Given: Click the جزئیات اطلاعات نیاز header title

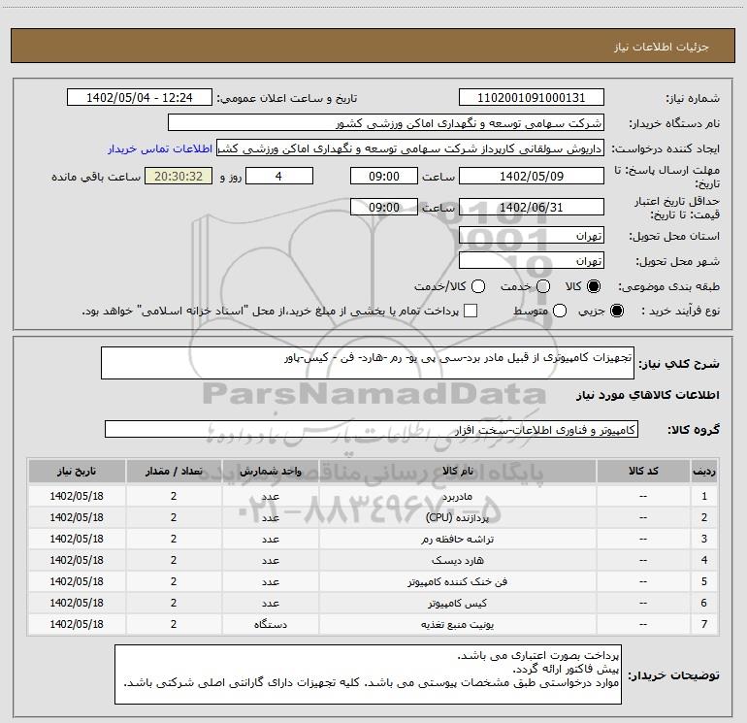Looking at the screenshot, I should pyautogui.click(x=662, y=47).
